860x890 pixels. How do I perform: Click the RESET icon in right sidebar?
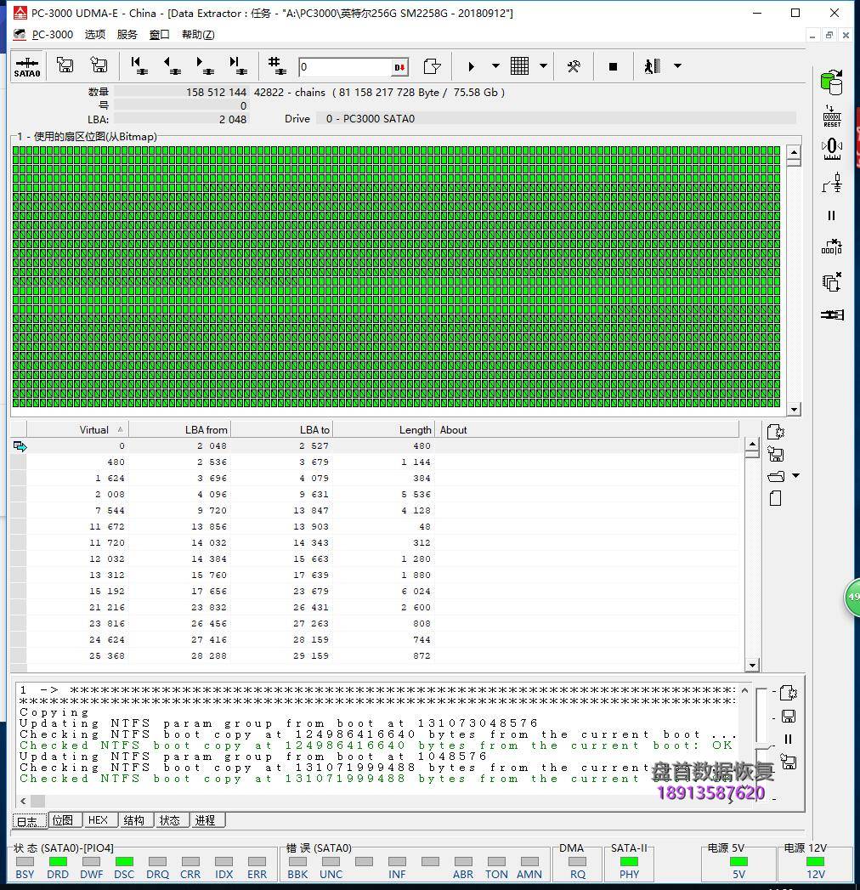[x=832, y=116]
